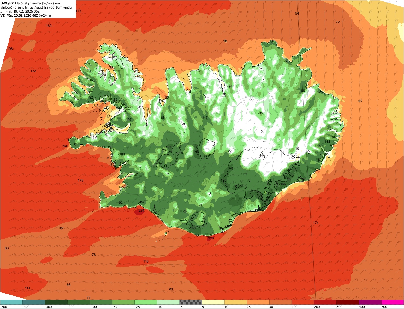Viewport: 404px width, 309px height.
Task: Click the purple legend swatch labeled 400
Action: pyautogui.click(x=370, y=302)
